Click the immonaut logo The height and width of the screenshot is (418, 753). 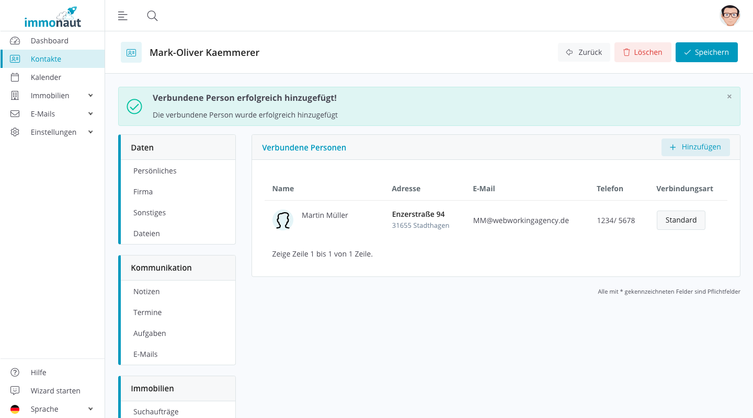(x=52, y=17)
